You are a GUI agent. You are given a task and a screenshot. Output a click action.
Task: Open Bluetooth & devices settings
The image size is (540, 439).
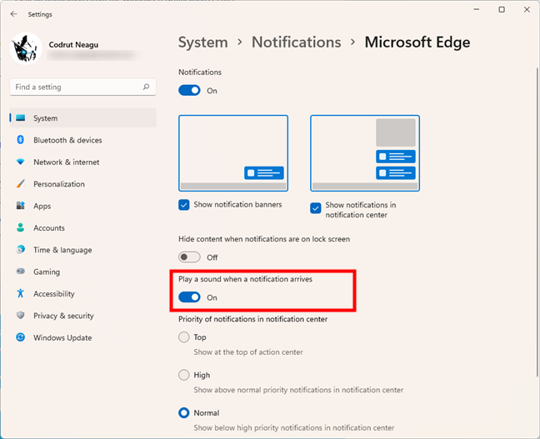[x=82, y=140]
